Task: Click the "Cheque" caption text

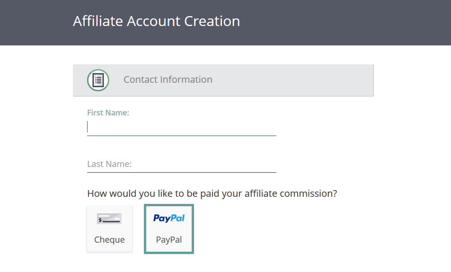Action: pos(110,240)
